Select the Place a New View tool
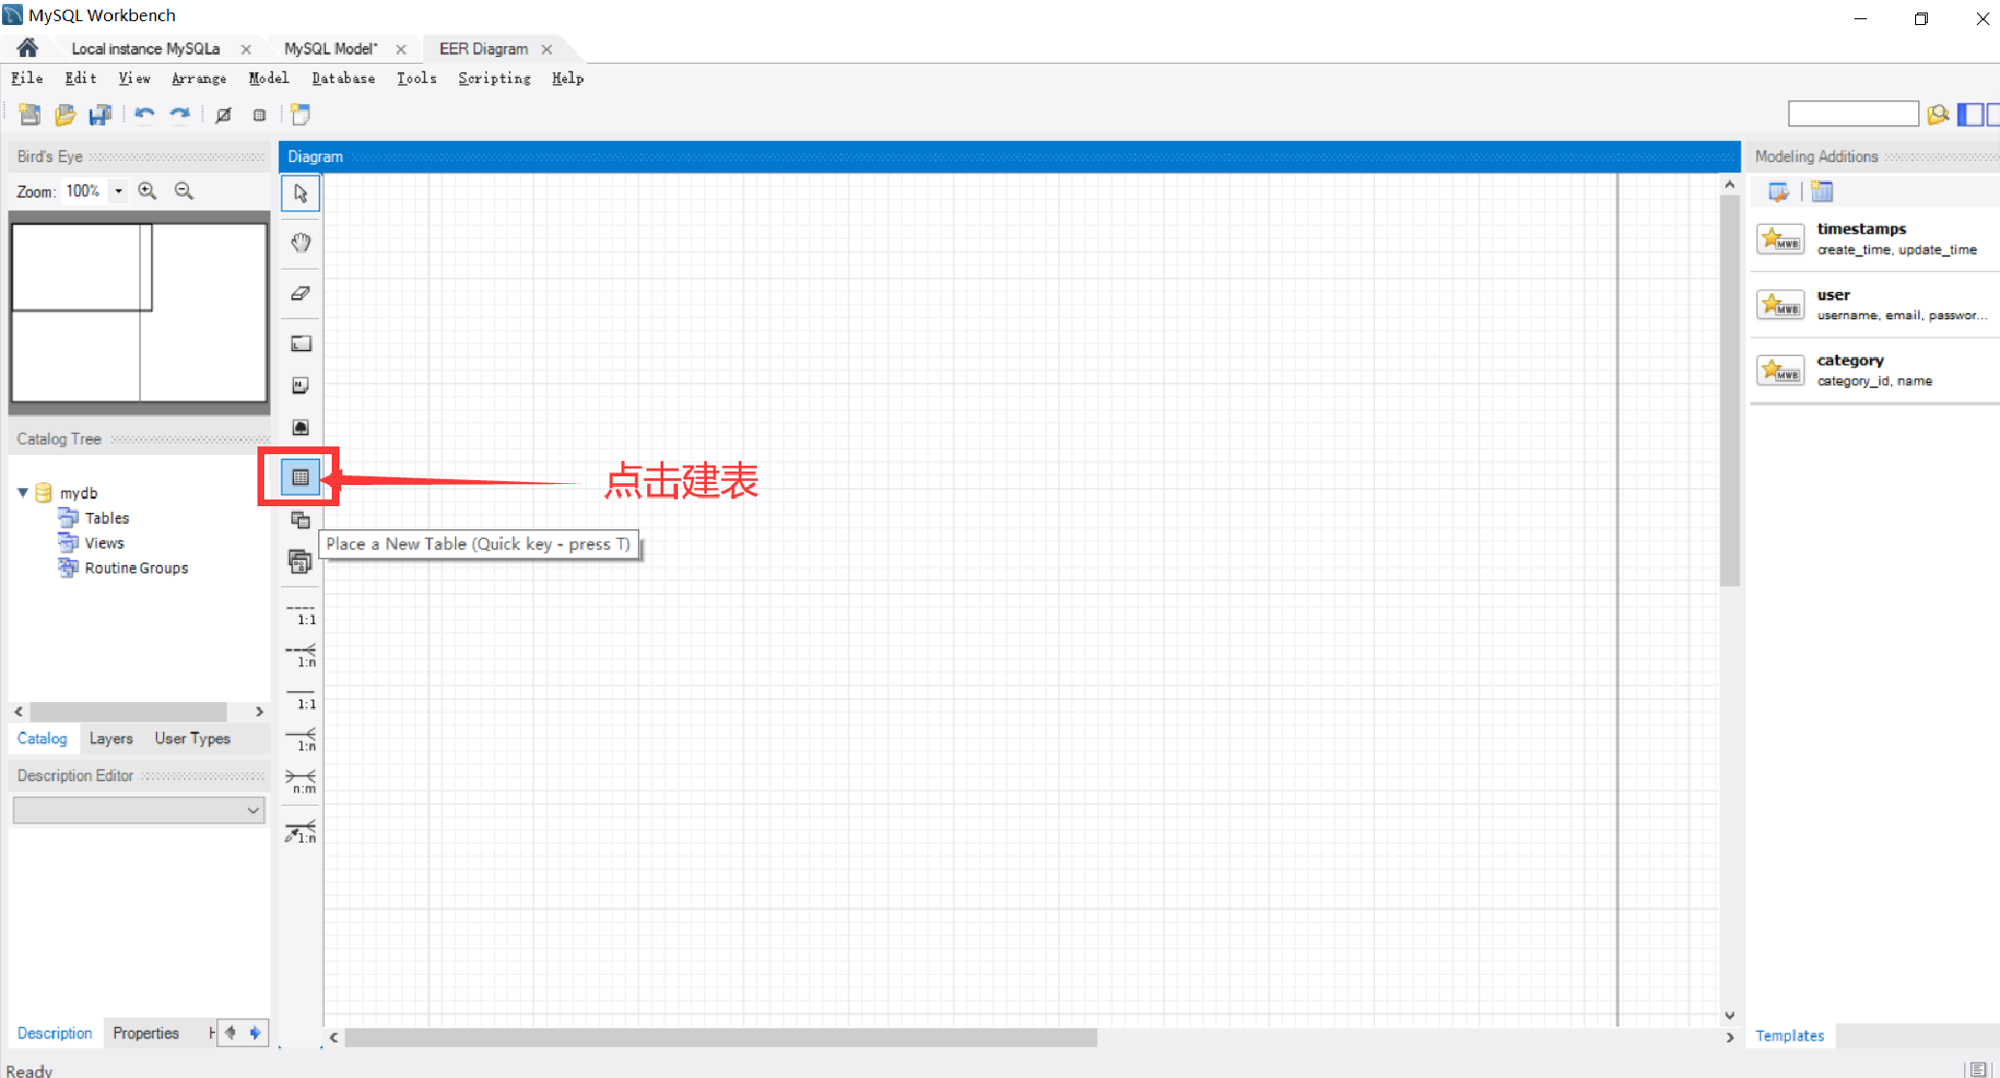The height and width of the screenshot is (1078, 2000). (300, 520)
